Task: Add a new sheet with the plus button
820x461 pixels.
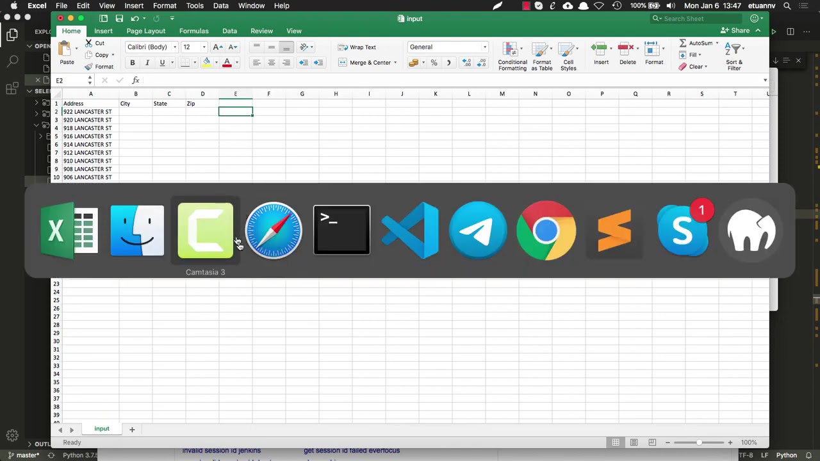Action: pos(132,430)
